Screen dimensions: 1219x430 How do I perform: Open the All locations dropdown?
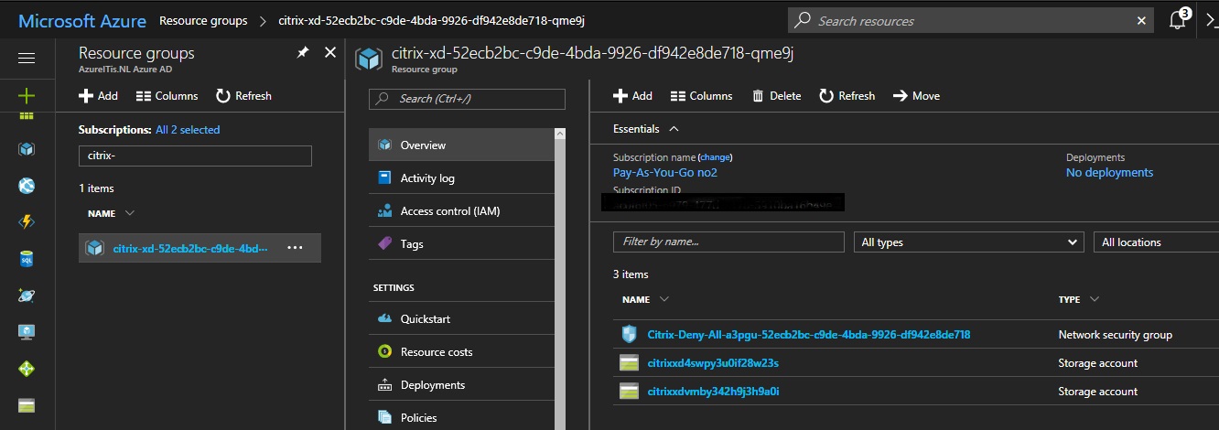1157,242
